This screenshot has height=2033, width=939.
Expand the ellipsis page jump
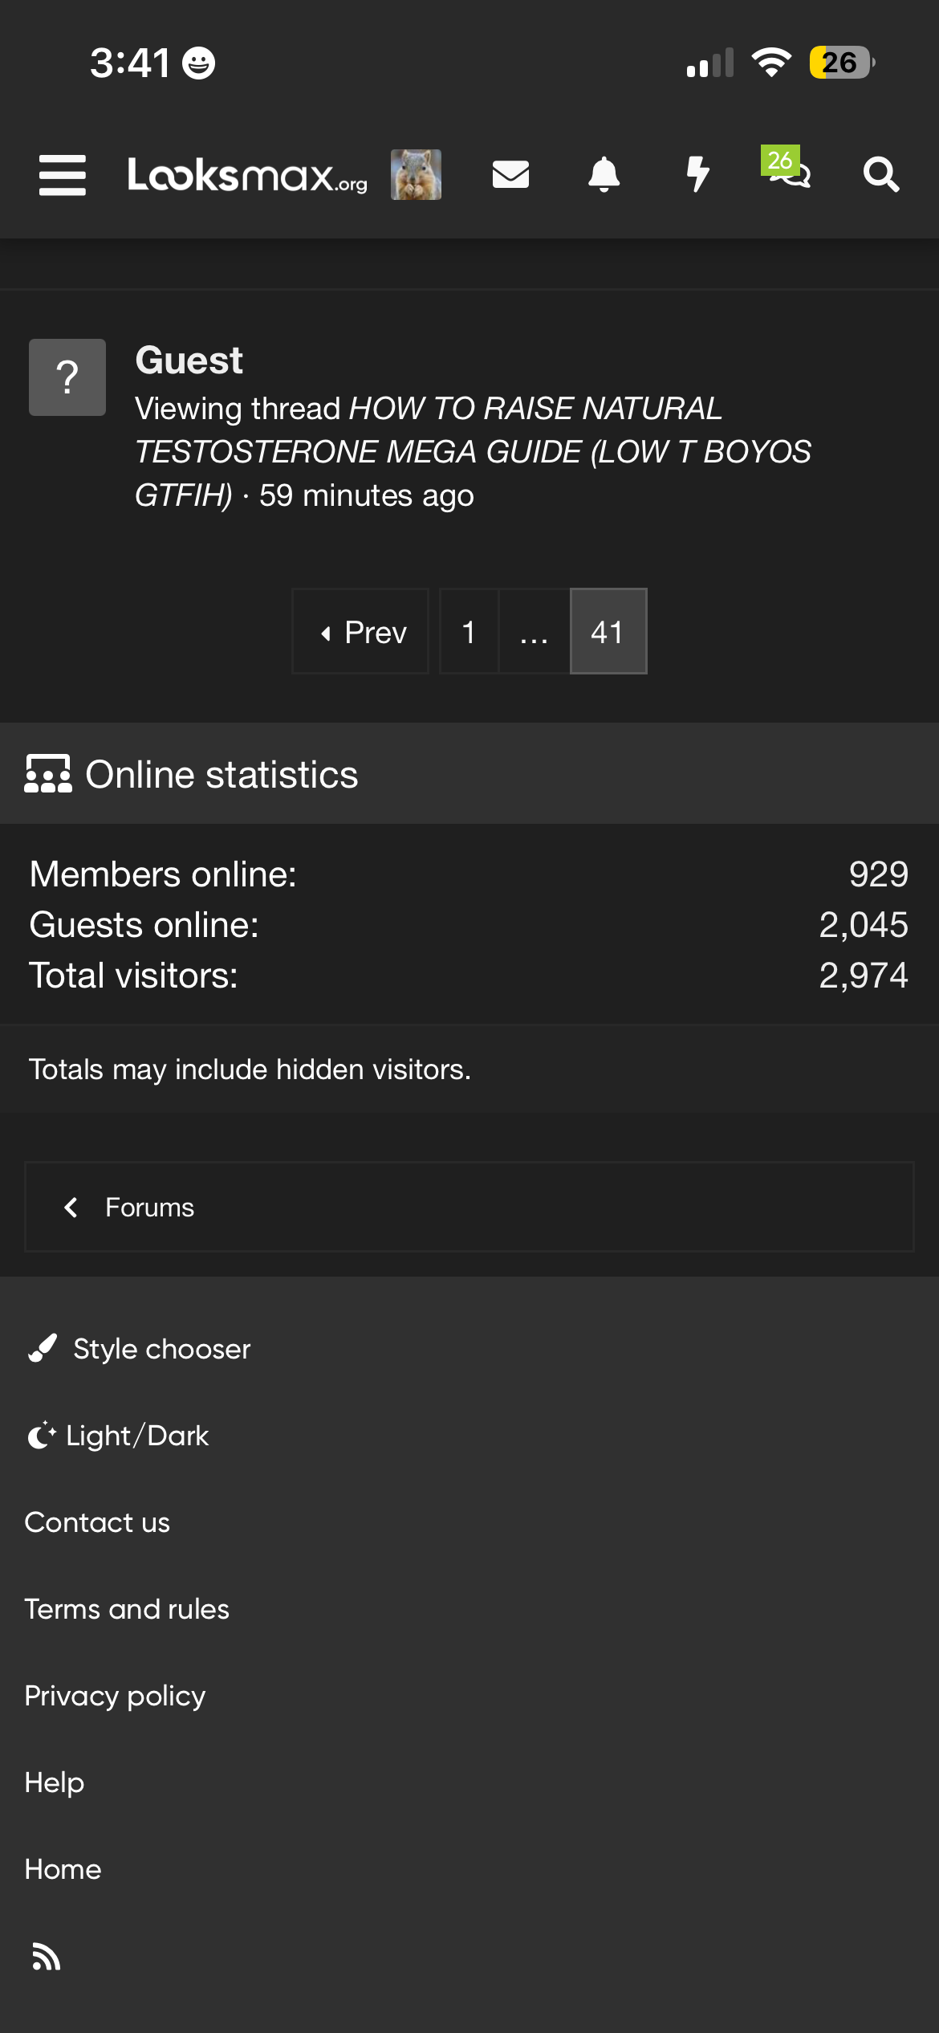pyautogui.click(x=534, y=632)
